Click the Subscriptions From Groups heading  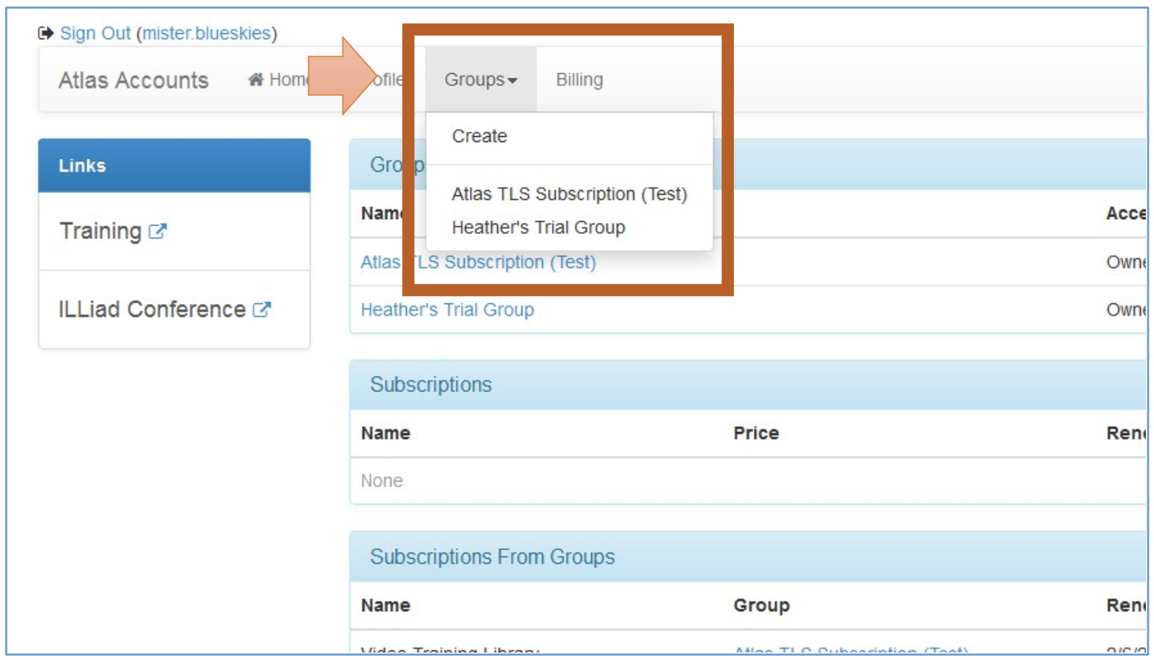(492, 557)
